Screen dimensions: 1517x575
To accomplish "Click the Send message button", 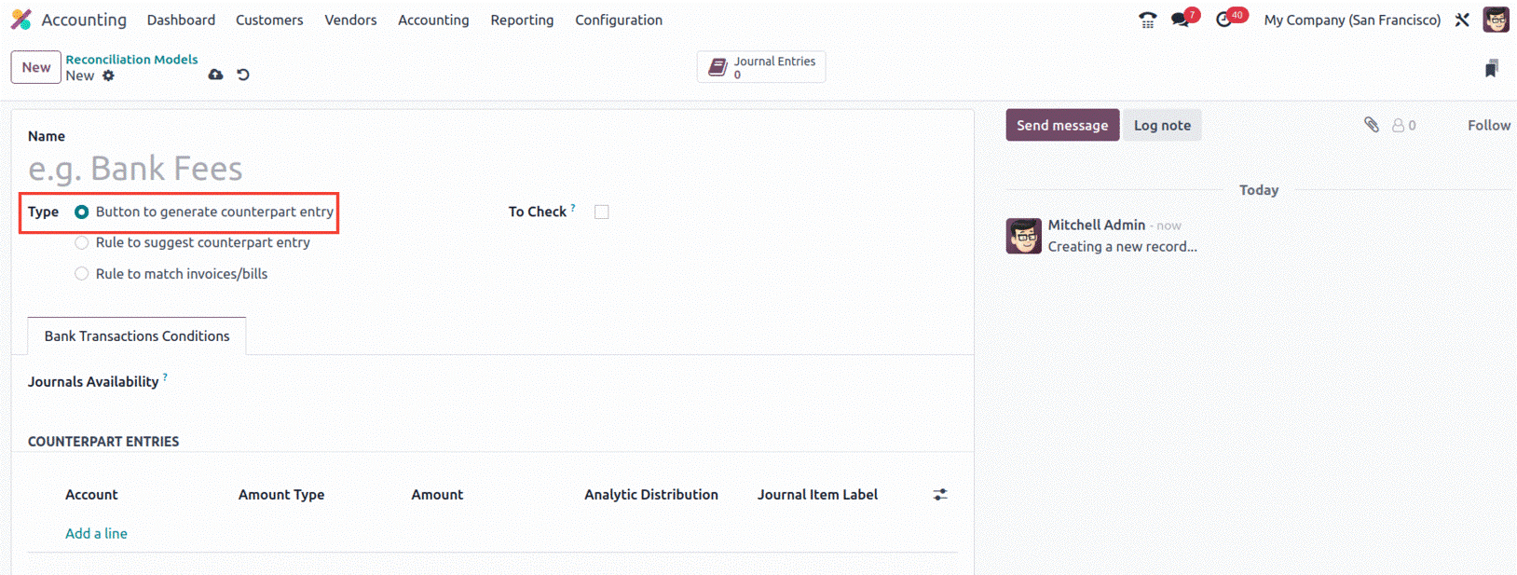I will (1062, 125).
